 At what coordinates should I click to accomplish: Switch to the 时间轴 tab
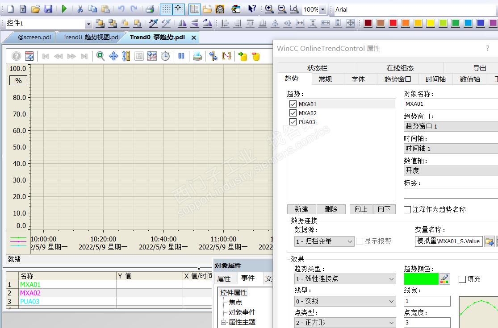coord(436,79)
